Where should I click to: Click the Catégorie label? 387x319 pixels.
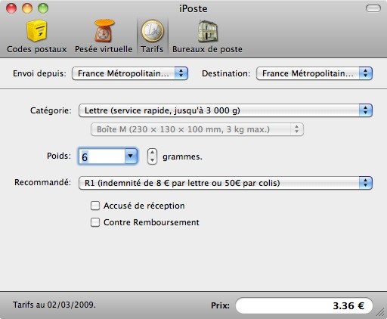tap(51, 110)
